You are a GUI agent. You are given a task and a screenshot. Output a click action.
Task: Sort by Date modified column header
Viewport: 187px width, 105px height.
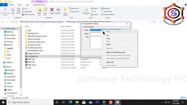tap(66, 27)
